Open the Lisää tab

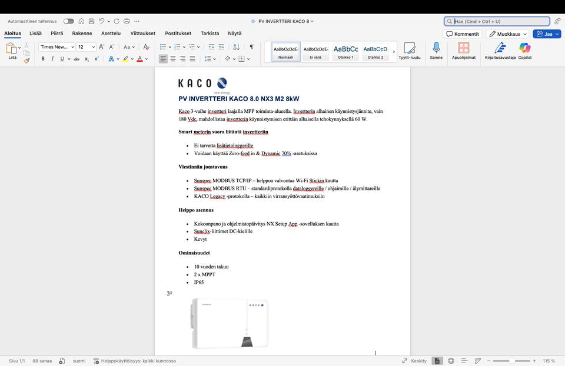(36, 33)
